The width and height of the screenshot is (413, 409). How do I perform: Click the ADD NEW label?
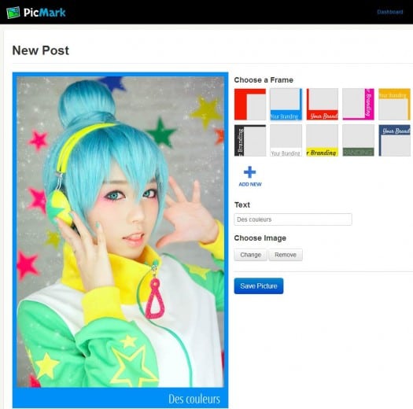(x=250, y=184)
